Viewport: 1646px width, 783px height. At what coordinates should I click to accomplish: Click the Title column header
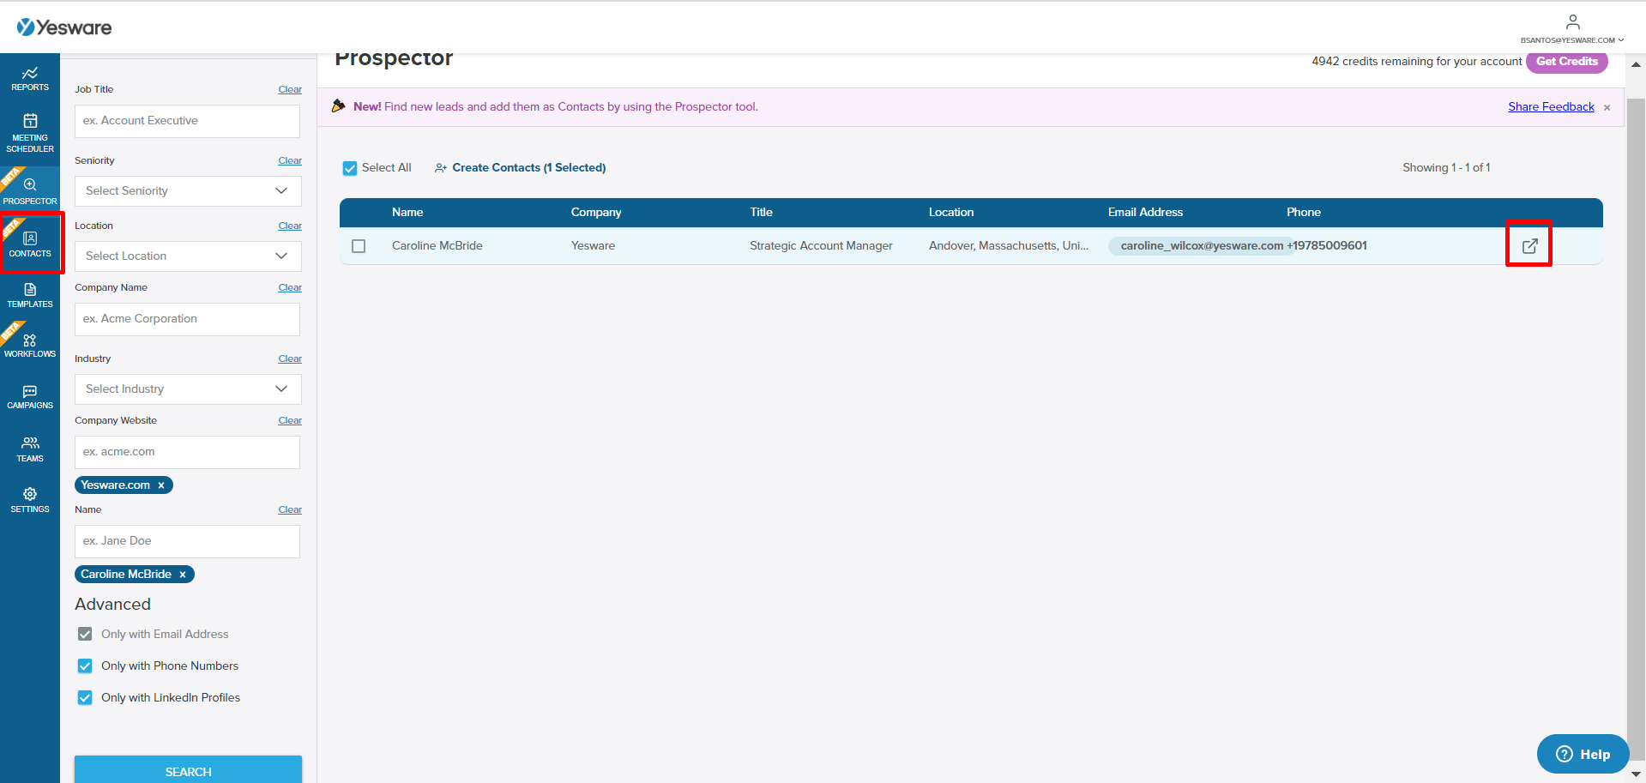[761, 212]
